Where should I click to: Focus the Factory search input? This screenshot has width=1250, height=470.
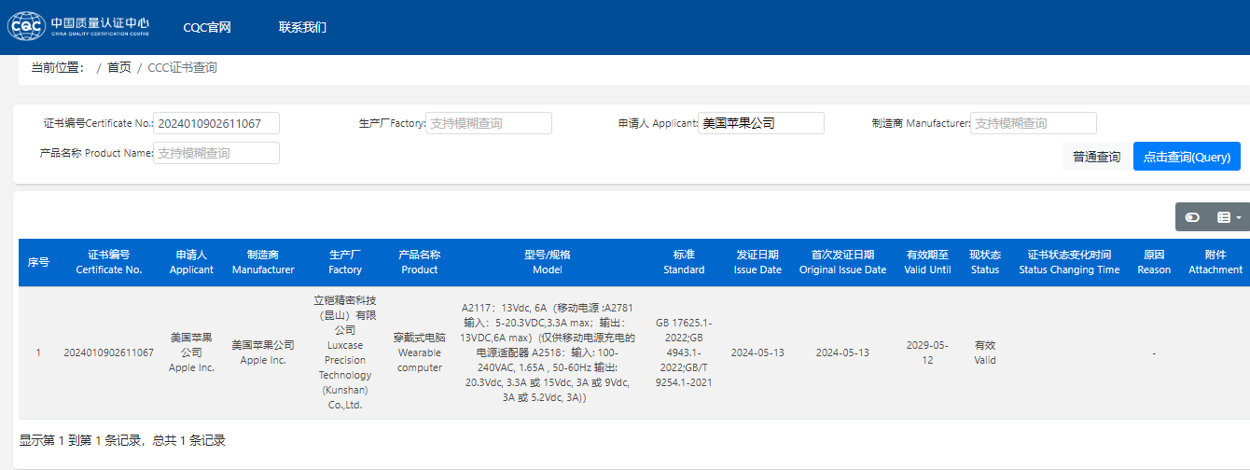489,123
